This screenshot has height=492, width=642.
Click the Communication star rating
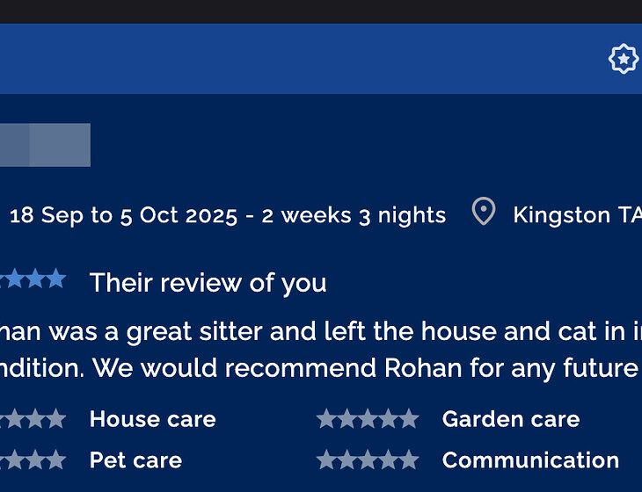pos(368,460)
